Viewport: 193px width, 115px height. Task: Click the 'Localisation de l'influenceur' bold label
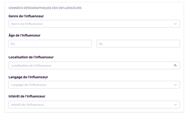coord(31,57)
